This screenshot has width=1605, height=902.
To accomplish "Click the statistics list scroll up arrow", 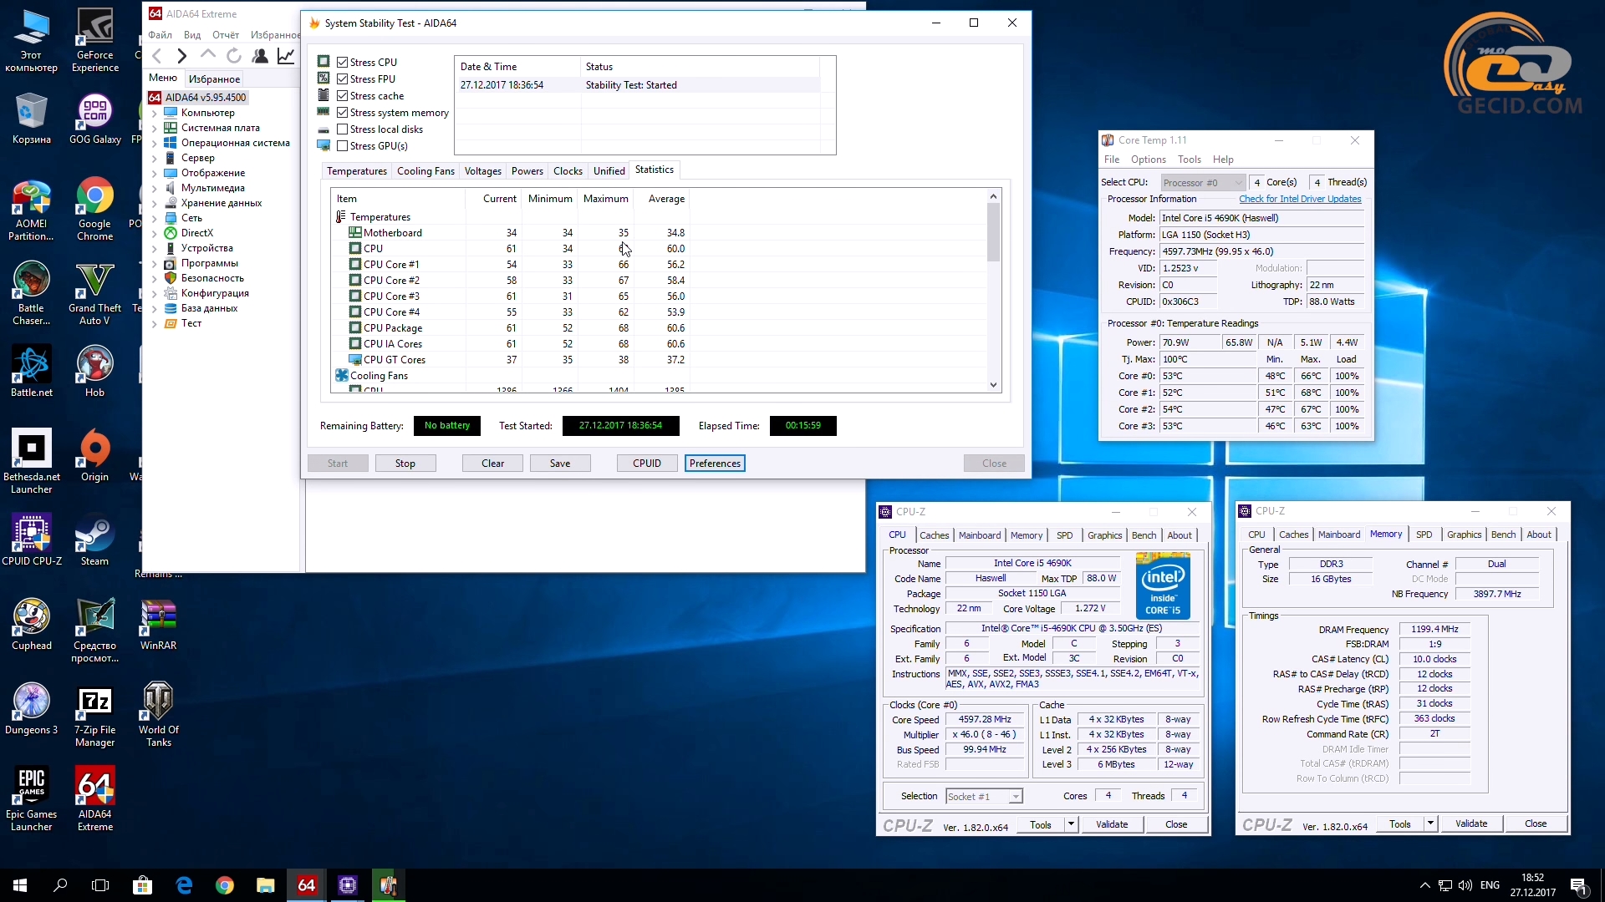I will 993,196.
